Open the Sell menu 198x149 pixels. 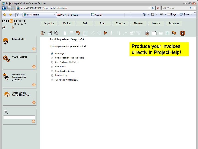pyautogui.click(x=85, y=23)
